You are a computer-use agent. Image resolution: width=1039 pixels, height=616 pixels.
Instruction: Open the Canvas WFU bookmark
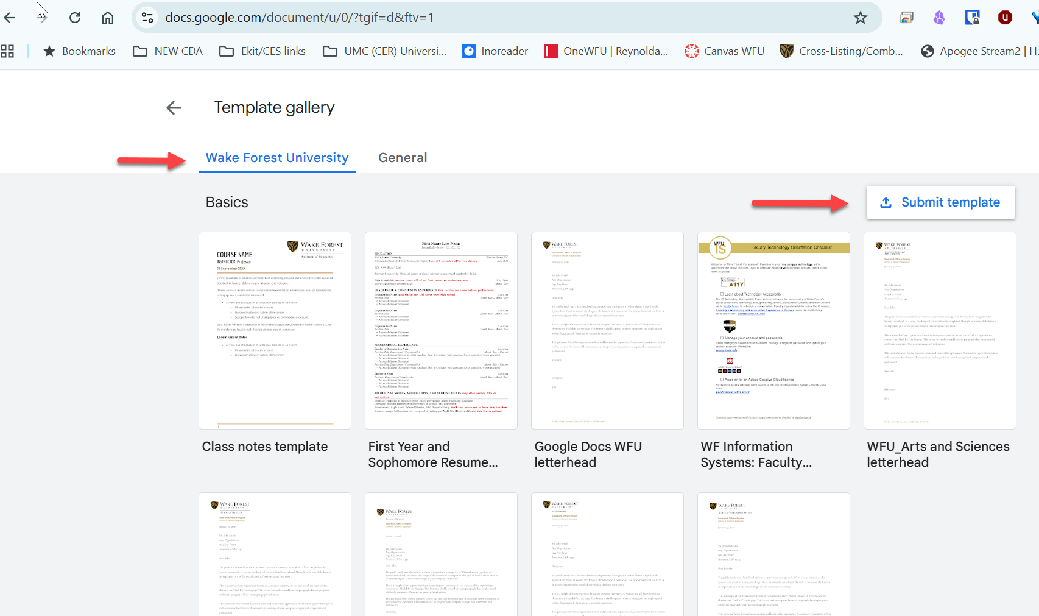pyautogui.click(x=724, y=51)
